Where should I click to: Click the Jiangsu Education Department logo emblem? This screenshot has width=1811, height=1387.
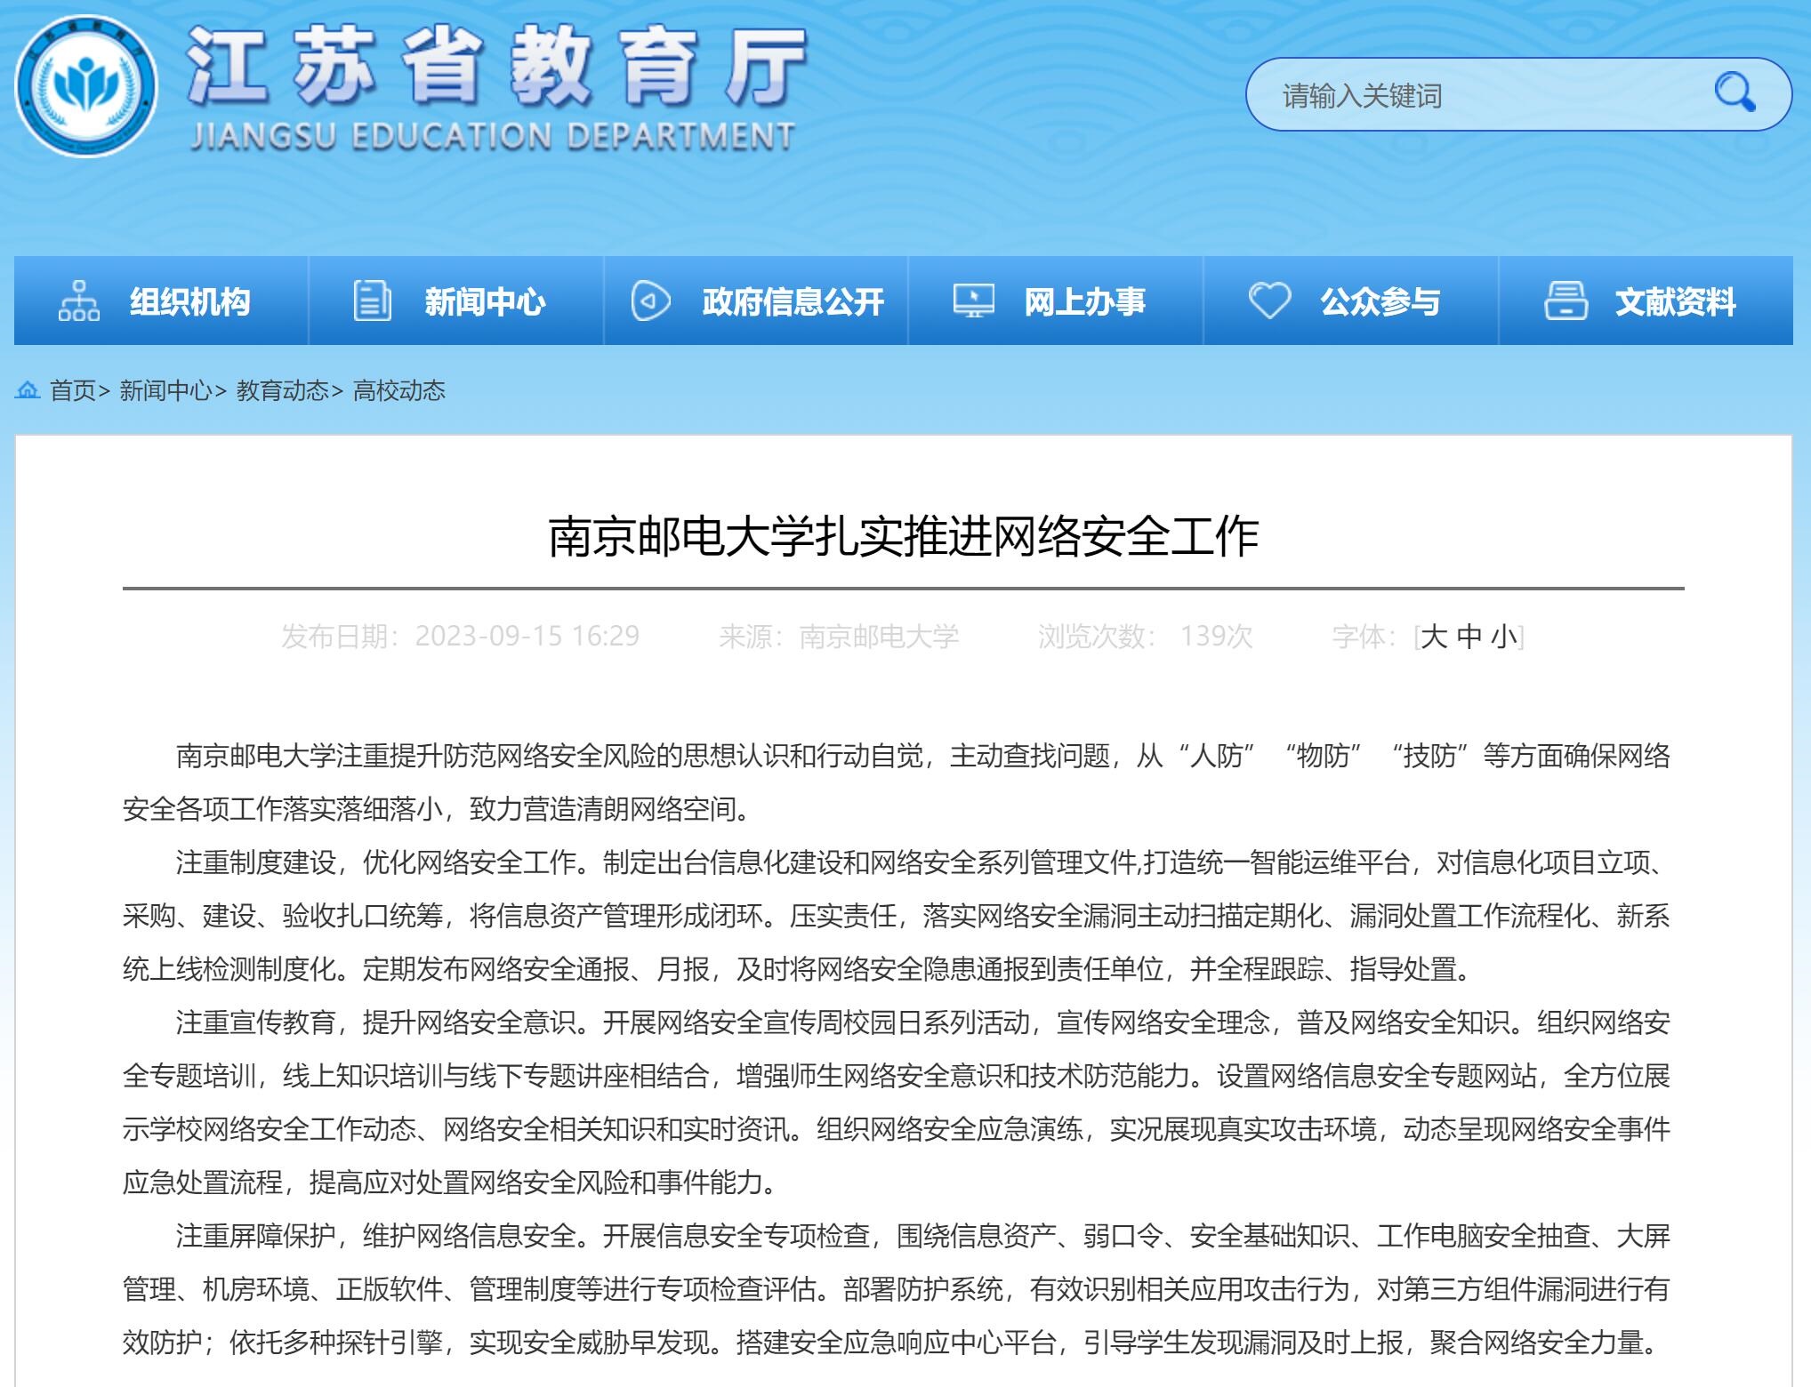click(86, 88)
